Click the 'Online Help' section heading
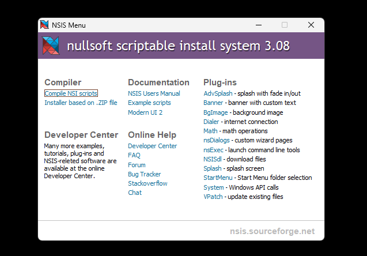 tap(152, 135)
